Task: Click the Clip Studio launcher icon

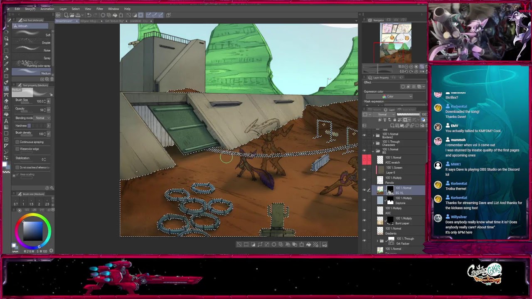Action: point(58,15)
